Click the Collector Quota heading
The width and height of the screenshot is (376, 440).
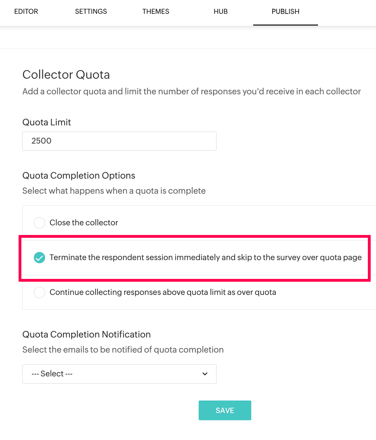66,75
